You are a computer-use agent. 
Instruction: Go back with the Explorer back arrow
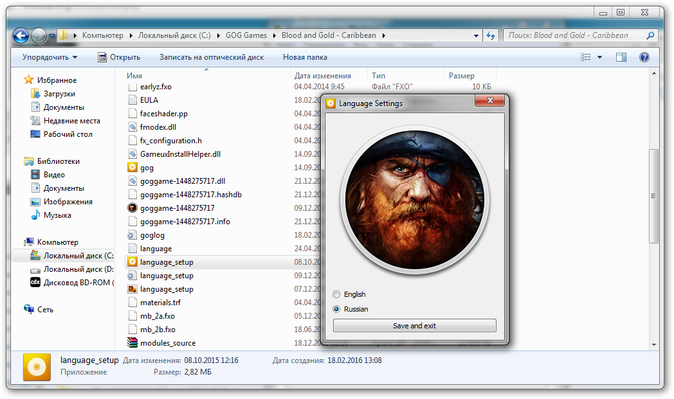[21, 35]
